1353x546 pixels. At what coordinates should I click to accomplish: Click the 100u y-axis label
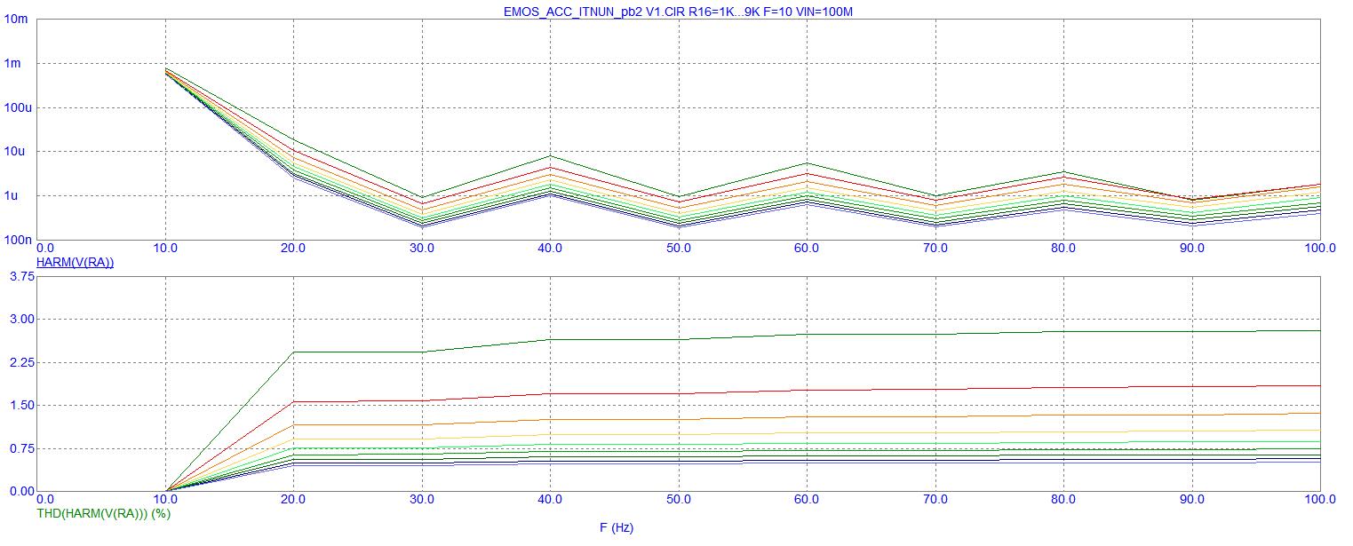pyautogui.click(x=17, y=108)
